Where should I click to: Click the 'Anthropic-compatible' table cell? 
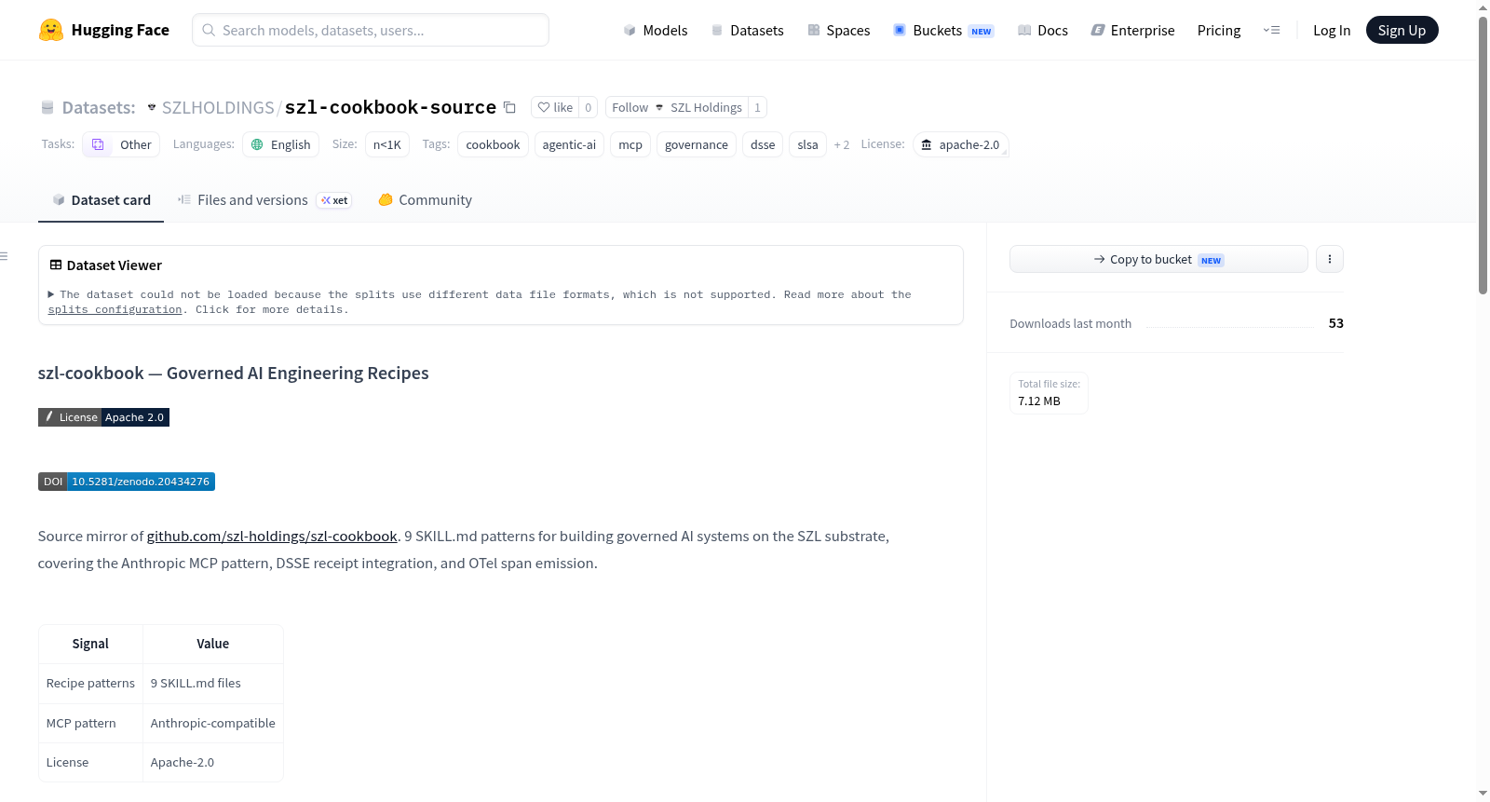[x=212, y=723]
